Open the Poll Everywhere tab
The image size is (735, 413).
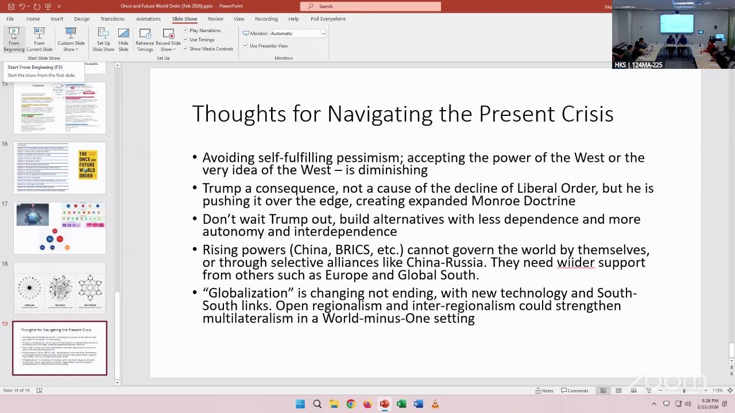(x=328, y=19)
